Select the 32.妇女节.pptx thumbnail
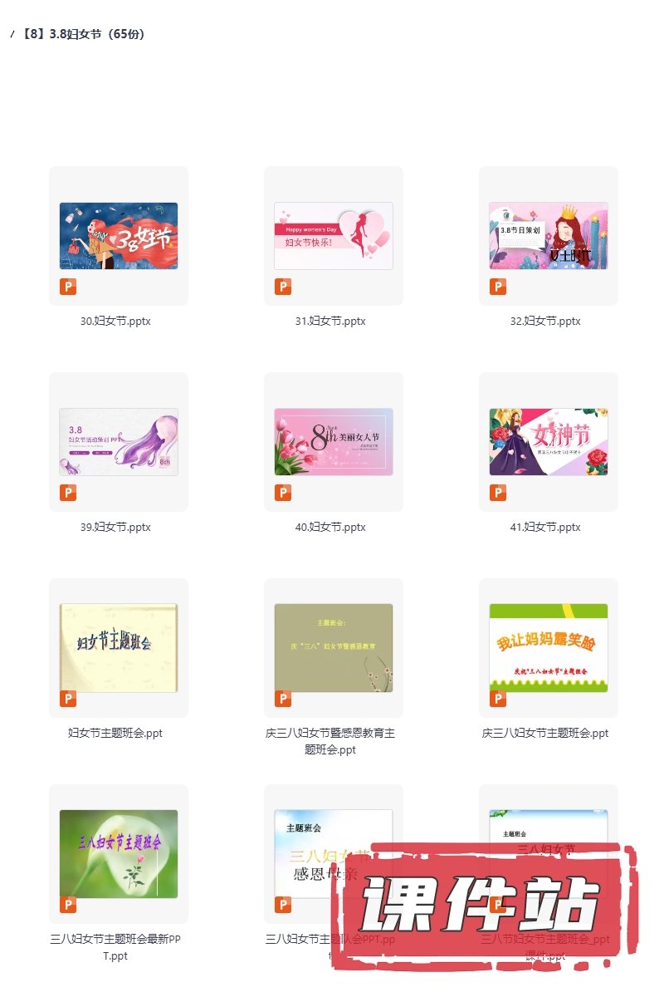Image resolution: width=664 pixels, height=997 pixels. coord(549,236)
